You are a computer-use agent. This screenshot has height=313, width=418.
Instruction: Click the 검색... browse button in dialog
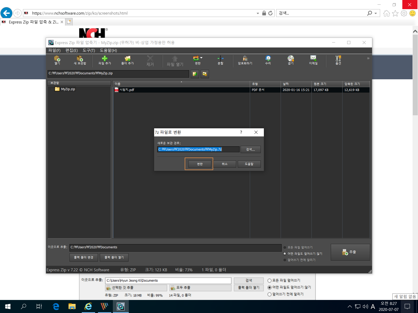(x=251, y=149)
